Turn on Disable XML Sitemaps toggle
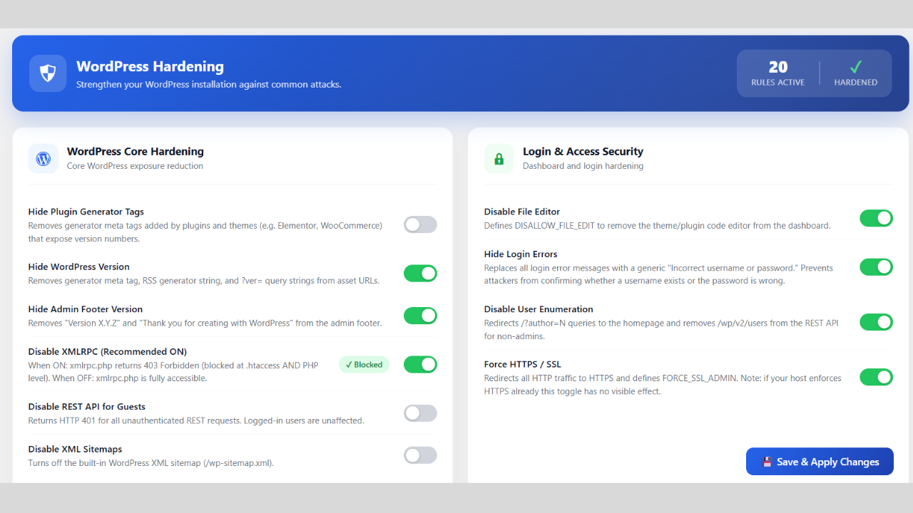Image resolution: width=913 pixels, height=513 pixels. point(420,455)
